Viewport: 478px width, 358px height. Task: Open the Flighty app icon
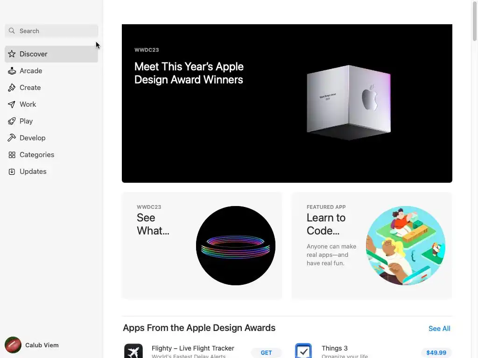[133, 351]
